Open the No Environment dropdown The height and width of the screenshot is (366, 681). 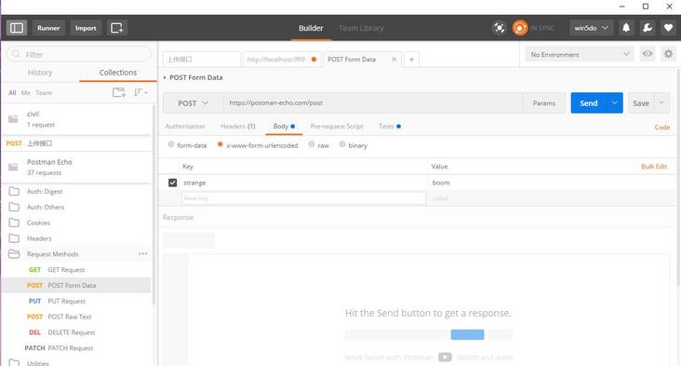point(580,54)
